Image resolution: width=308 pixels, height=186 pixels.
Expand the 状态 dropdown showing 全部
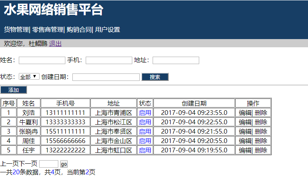tap(29, 77)
